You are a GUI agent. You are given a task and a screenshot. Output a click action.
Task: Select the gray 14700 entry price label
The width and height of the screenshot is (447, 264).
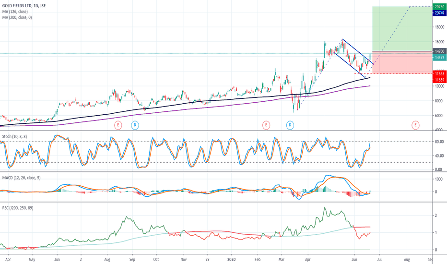point(439,51)
